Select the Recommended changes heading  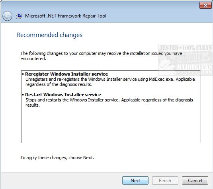[49, 35]
